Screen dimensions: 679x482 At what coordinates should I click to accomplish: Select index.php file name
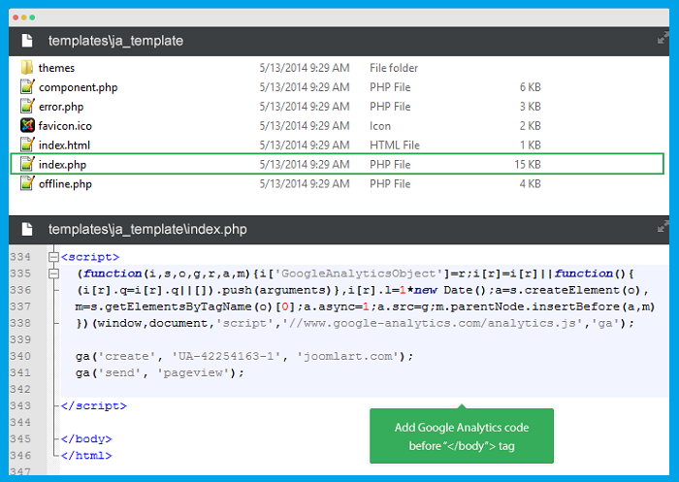[x=62, y=165]
